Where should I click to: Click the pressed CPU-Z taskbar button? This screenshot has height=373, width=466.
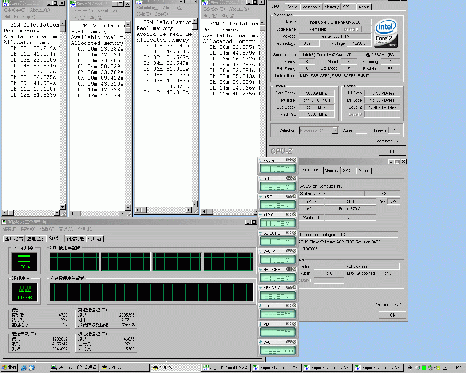(x=175, y=368)
